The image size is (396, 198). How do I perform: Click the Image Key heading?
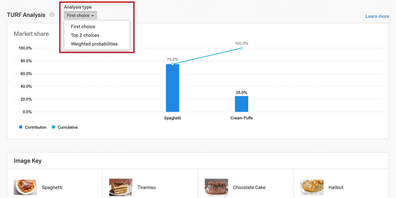click(x=27, y=161)
